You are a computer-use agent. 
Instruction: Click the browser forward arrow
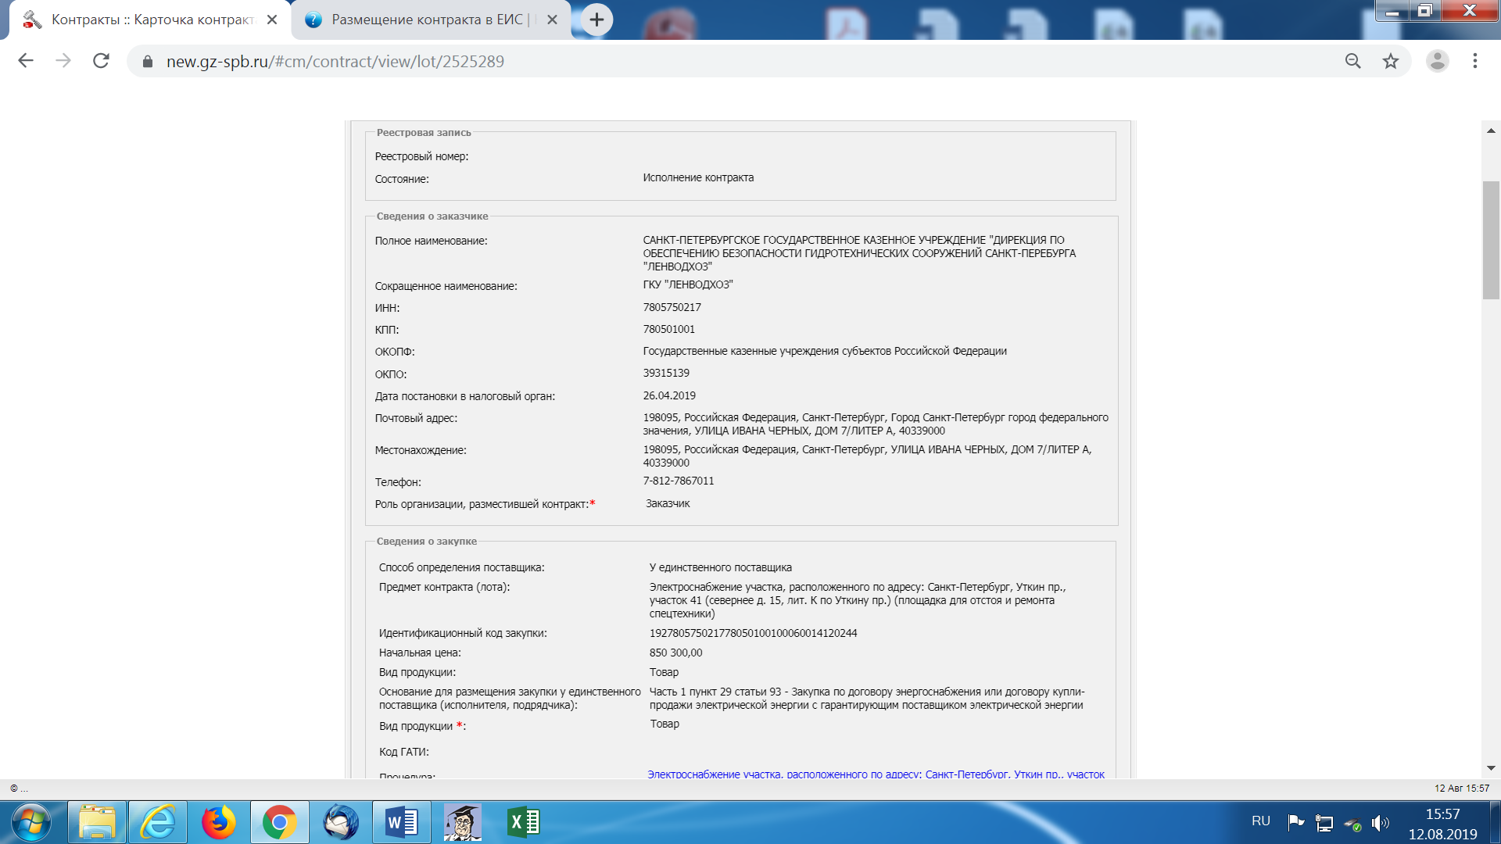click(63, 61)
